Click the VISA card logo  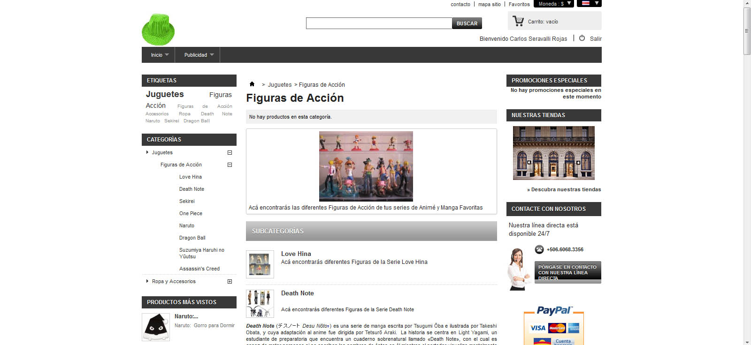coord(538,328)
